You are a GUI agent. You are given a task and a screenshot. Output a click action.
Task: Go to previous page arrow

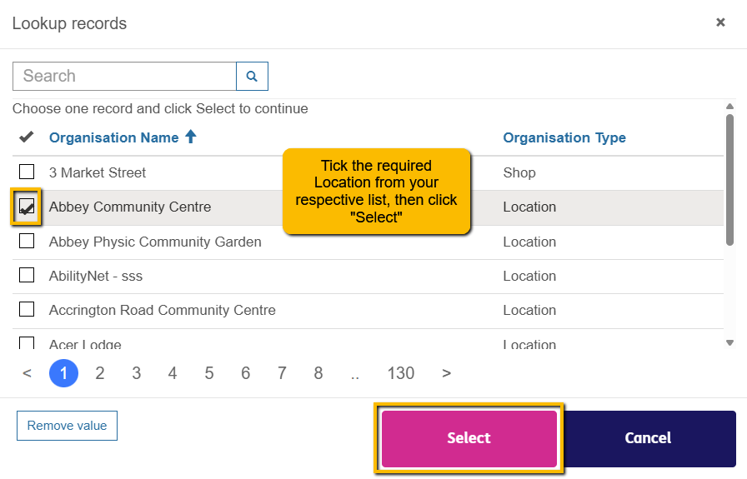[27, 373]
